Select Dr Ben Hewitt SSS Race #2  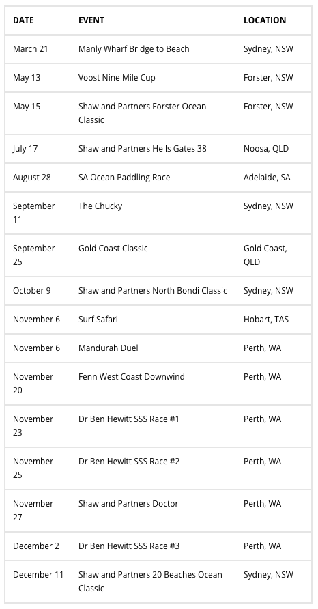coord(129,462)
